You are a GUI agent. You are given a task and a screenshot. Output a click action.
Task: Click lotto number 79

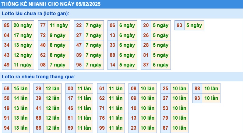pos(165,118)
